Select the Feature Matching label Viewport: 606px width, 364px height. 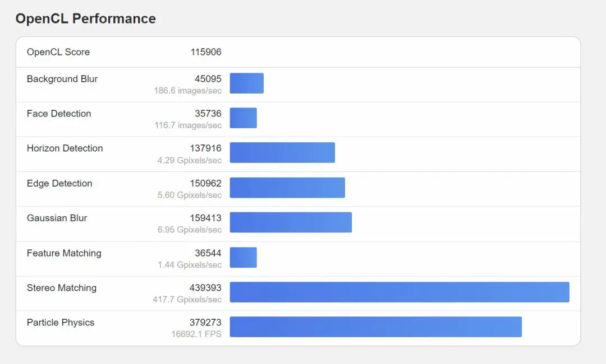click(64, 253)
